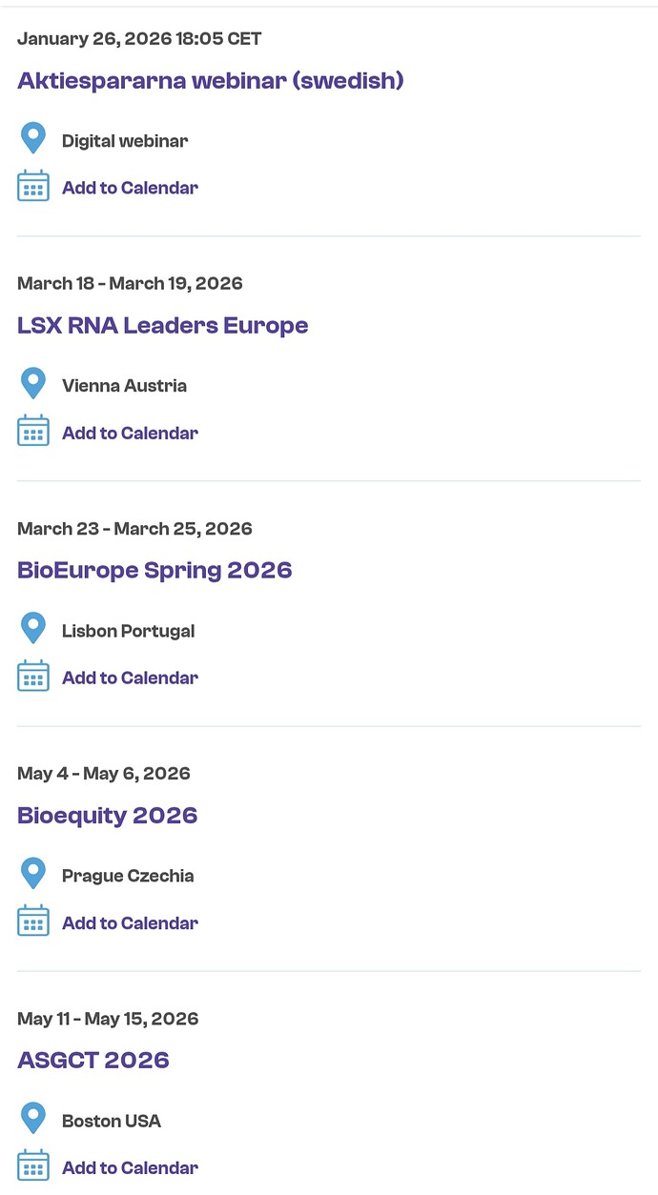Click the location pin beside Prague Czechia
This screenshot has width=658, height=1195.
(33, 873)
